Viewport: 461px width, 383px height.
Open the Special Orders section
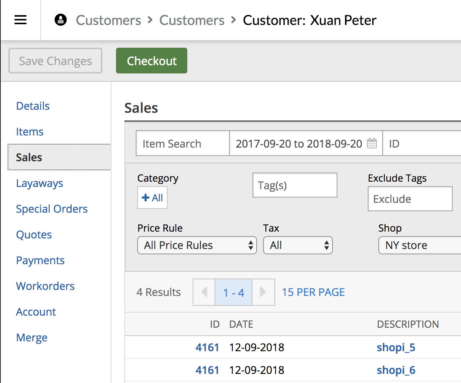[x=52, y=209]
